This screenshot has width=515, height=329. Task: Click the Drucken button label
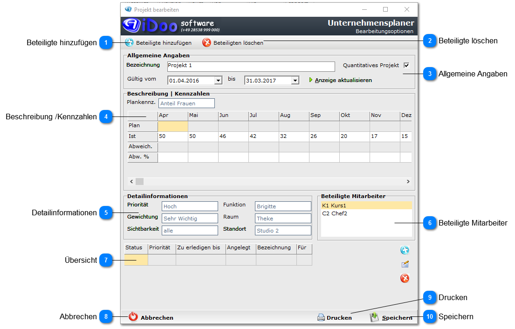point(339,317)
